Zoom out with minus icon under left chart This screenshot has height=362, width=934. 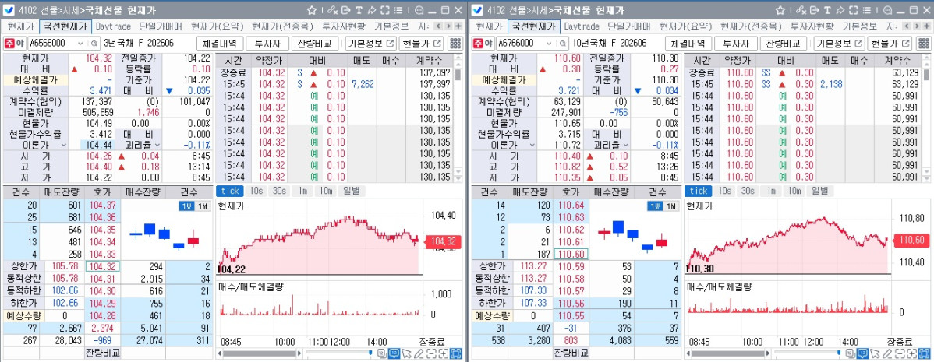pos(430,353)
